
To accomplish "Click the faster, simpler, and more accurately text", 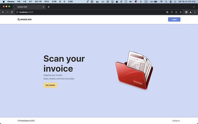I will pyautogui.click(x=59, y=79).
